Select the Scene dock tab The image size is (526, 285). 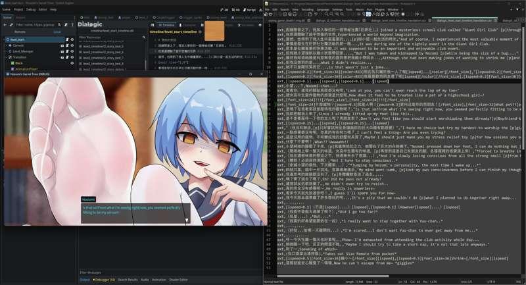click(x=7, y=18)
